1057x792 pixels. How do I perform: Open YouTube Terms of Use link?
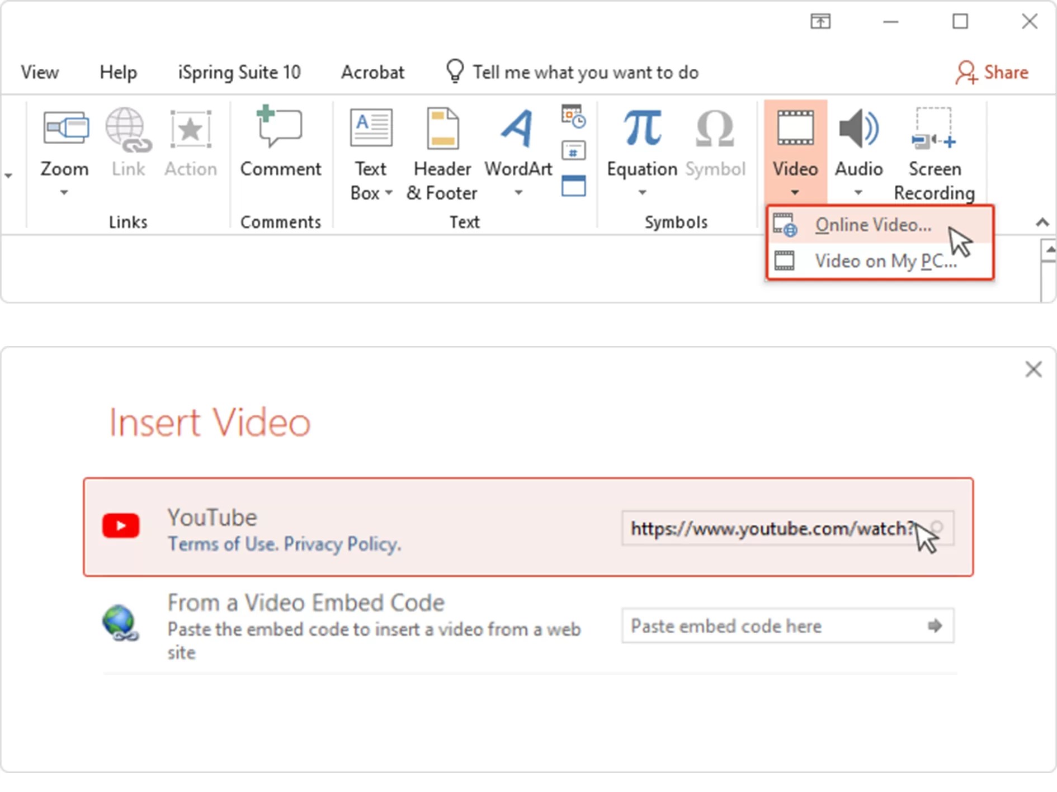[221, 543]
